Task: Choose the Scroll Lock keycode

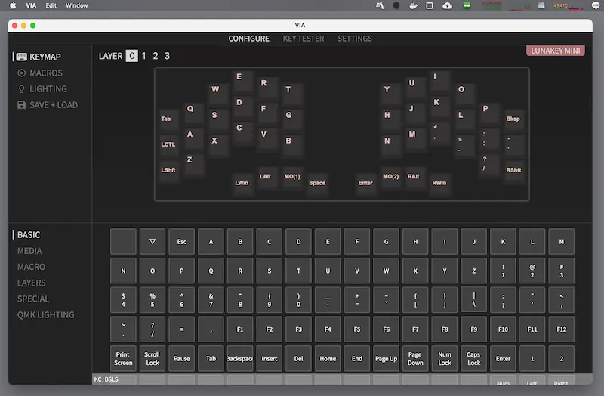Action: click(153, 359)
